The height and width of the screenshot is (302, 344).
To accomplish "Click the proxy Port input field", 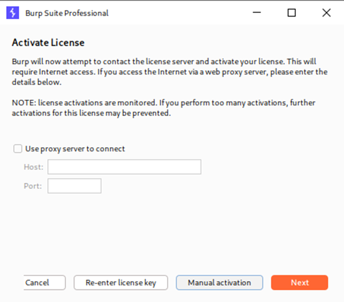I will click(x=75, y=186).
